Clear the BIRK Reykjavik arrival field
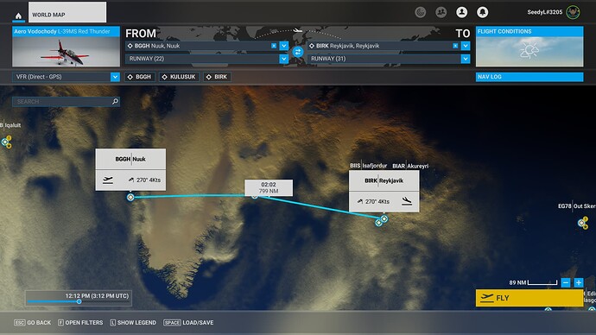This screenshot has width=596, height=335. (x=455, y=46)
